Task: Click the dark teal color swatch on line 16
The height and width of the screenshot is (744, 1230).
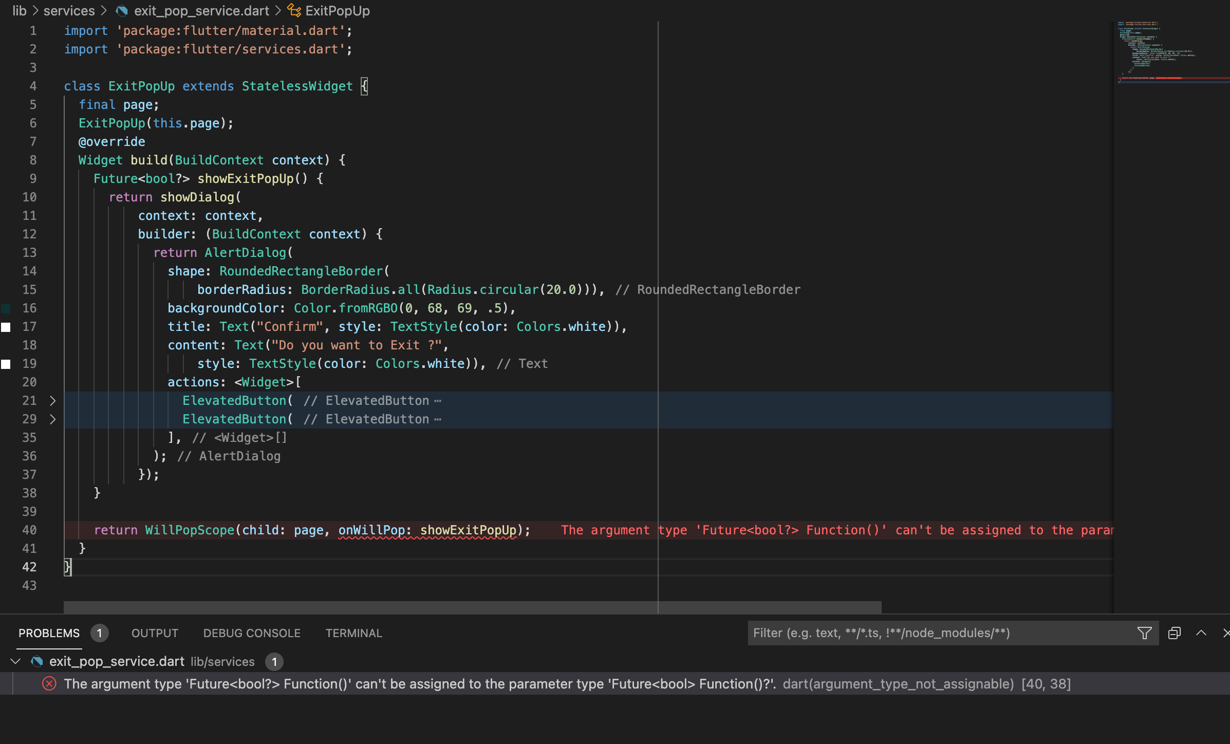Action: click(x=6, y=308)
